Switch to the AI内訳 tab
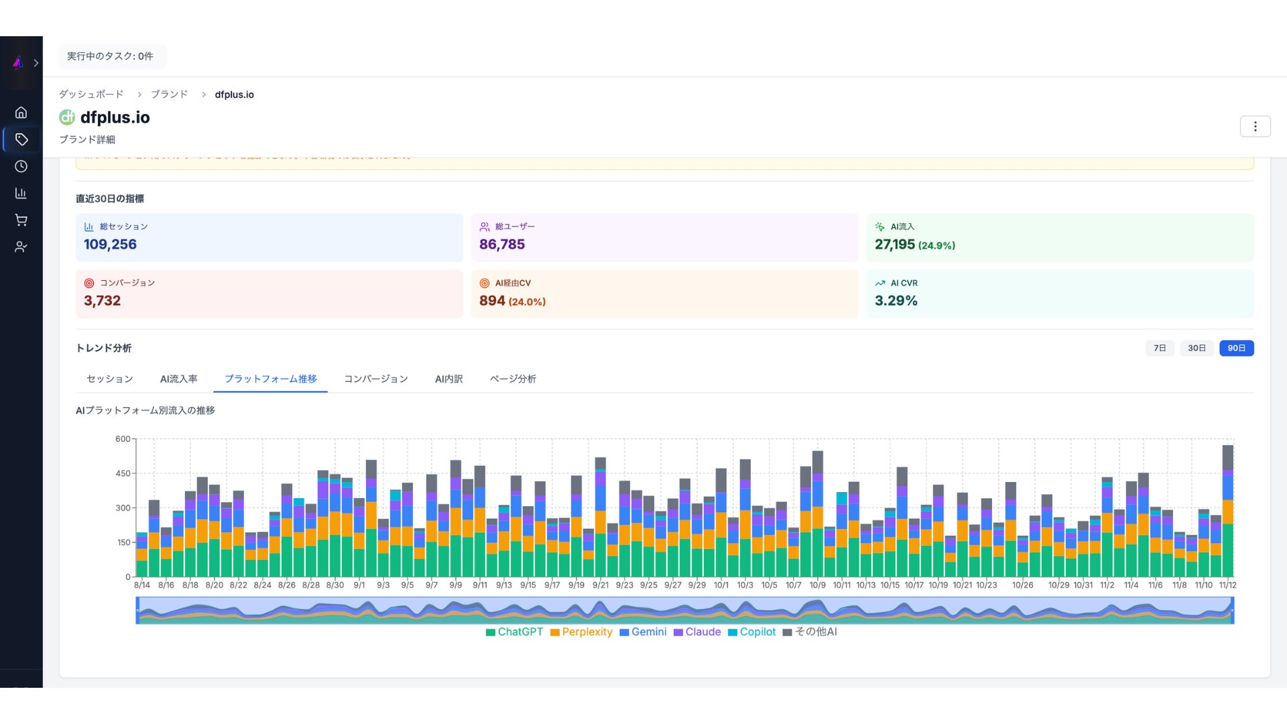Viewport: 1287px width, 724px height. 448,379
